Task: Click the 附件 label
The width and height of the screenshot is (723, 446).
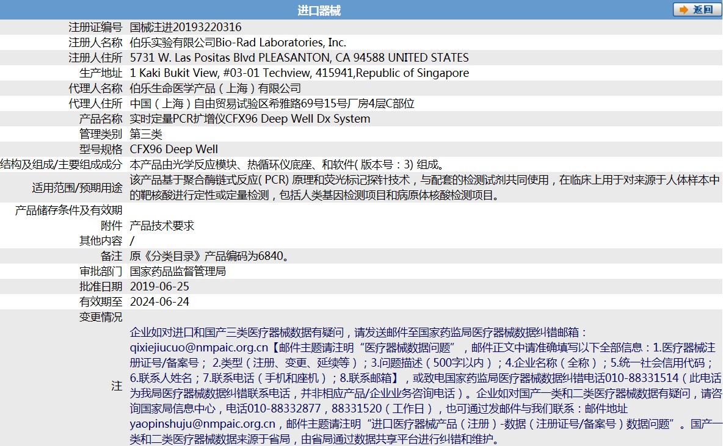Action: (x=112, y=225)
